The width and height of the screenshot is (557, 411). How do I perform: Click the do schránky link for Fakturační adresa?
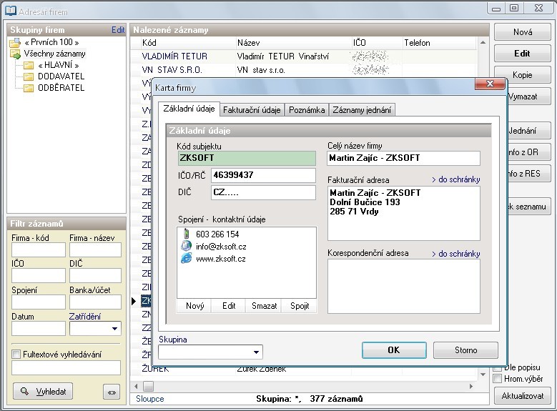pos(455,179)
